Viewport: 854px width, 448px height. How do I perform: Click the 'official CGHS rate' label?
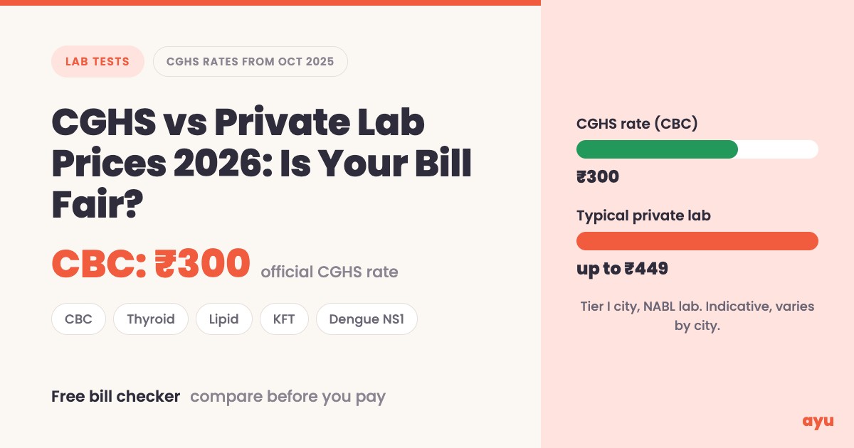(330, 272)
